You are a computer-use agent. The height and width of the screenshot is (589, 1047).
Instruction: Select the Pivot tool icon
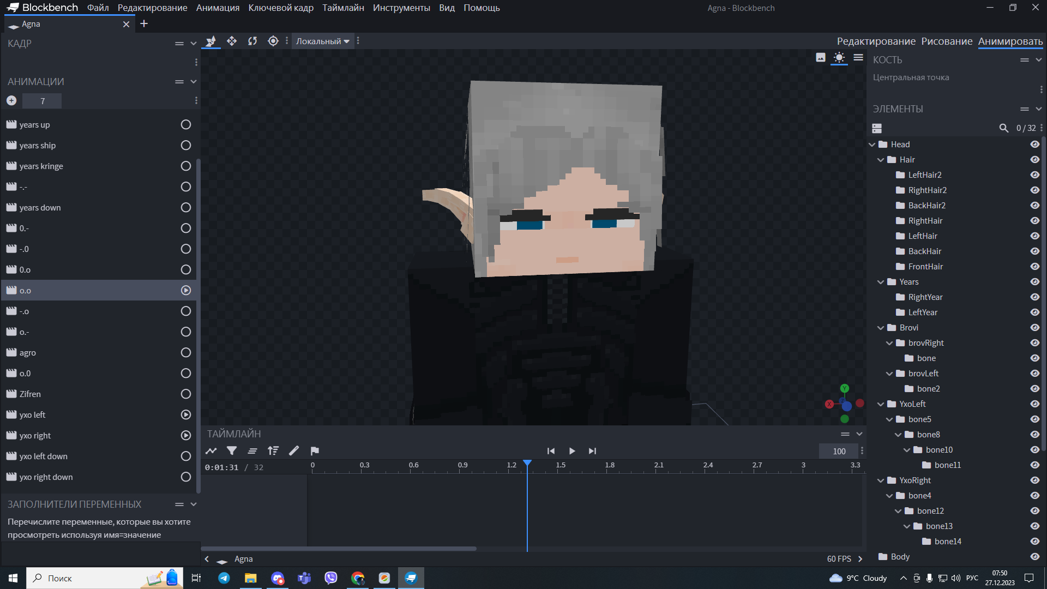coord(273,41)
